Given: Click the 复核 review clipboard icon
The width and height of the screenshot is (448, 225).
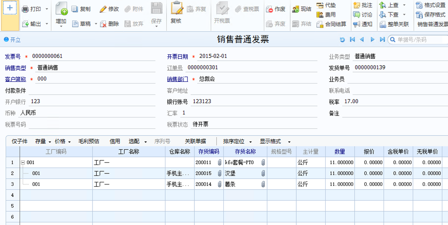Looking at the screenshot, I should coord(177,8).
